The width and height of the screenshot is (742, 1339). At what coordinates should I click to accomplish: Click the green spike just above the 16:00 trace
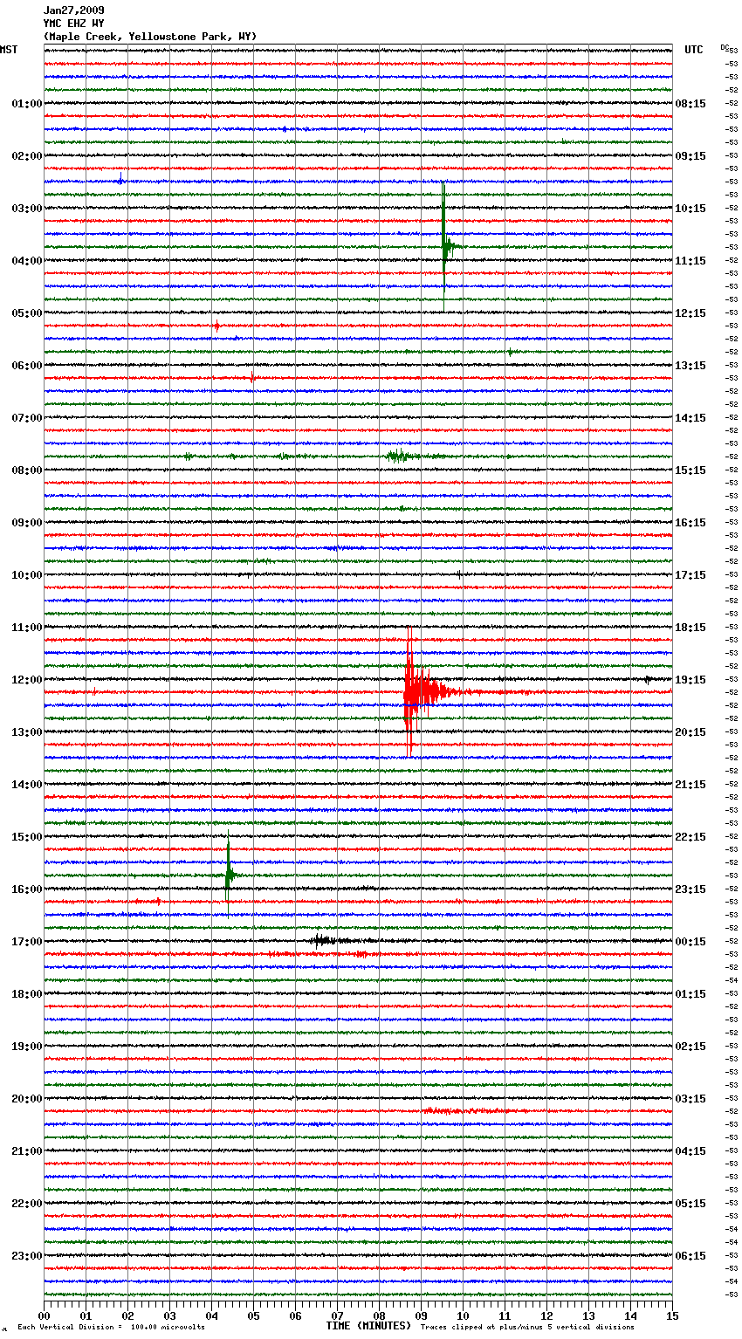(x=229, y=875)
